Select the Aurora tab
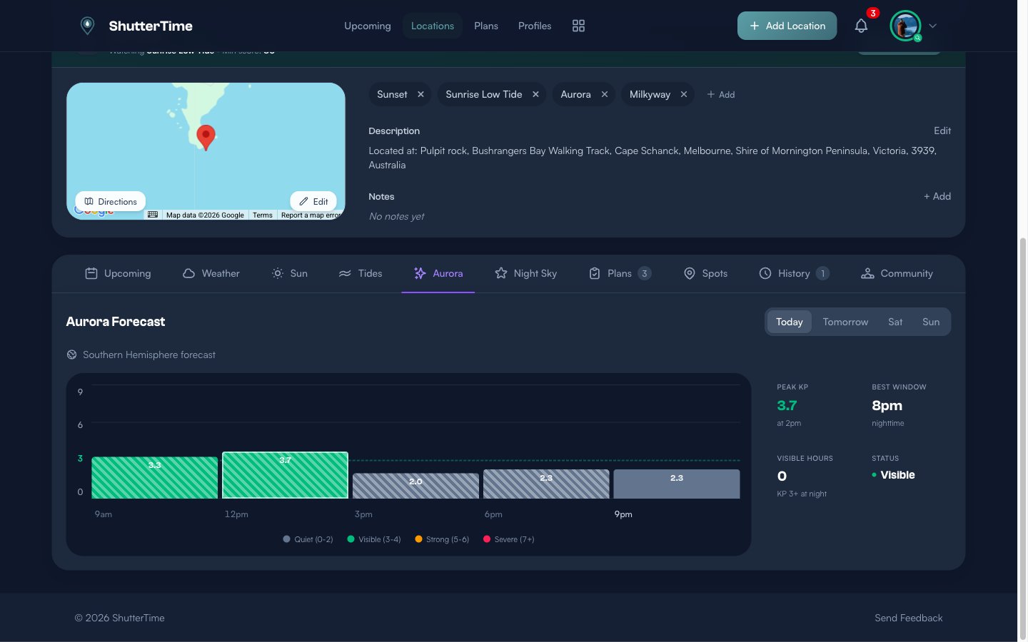The width and height of the screenshot is (1028, 642). [438, 273]
